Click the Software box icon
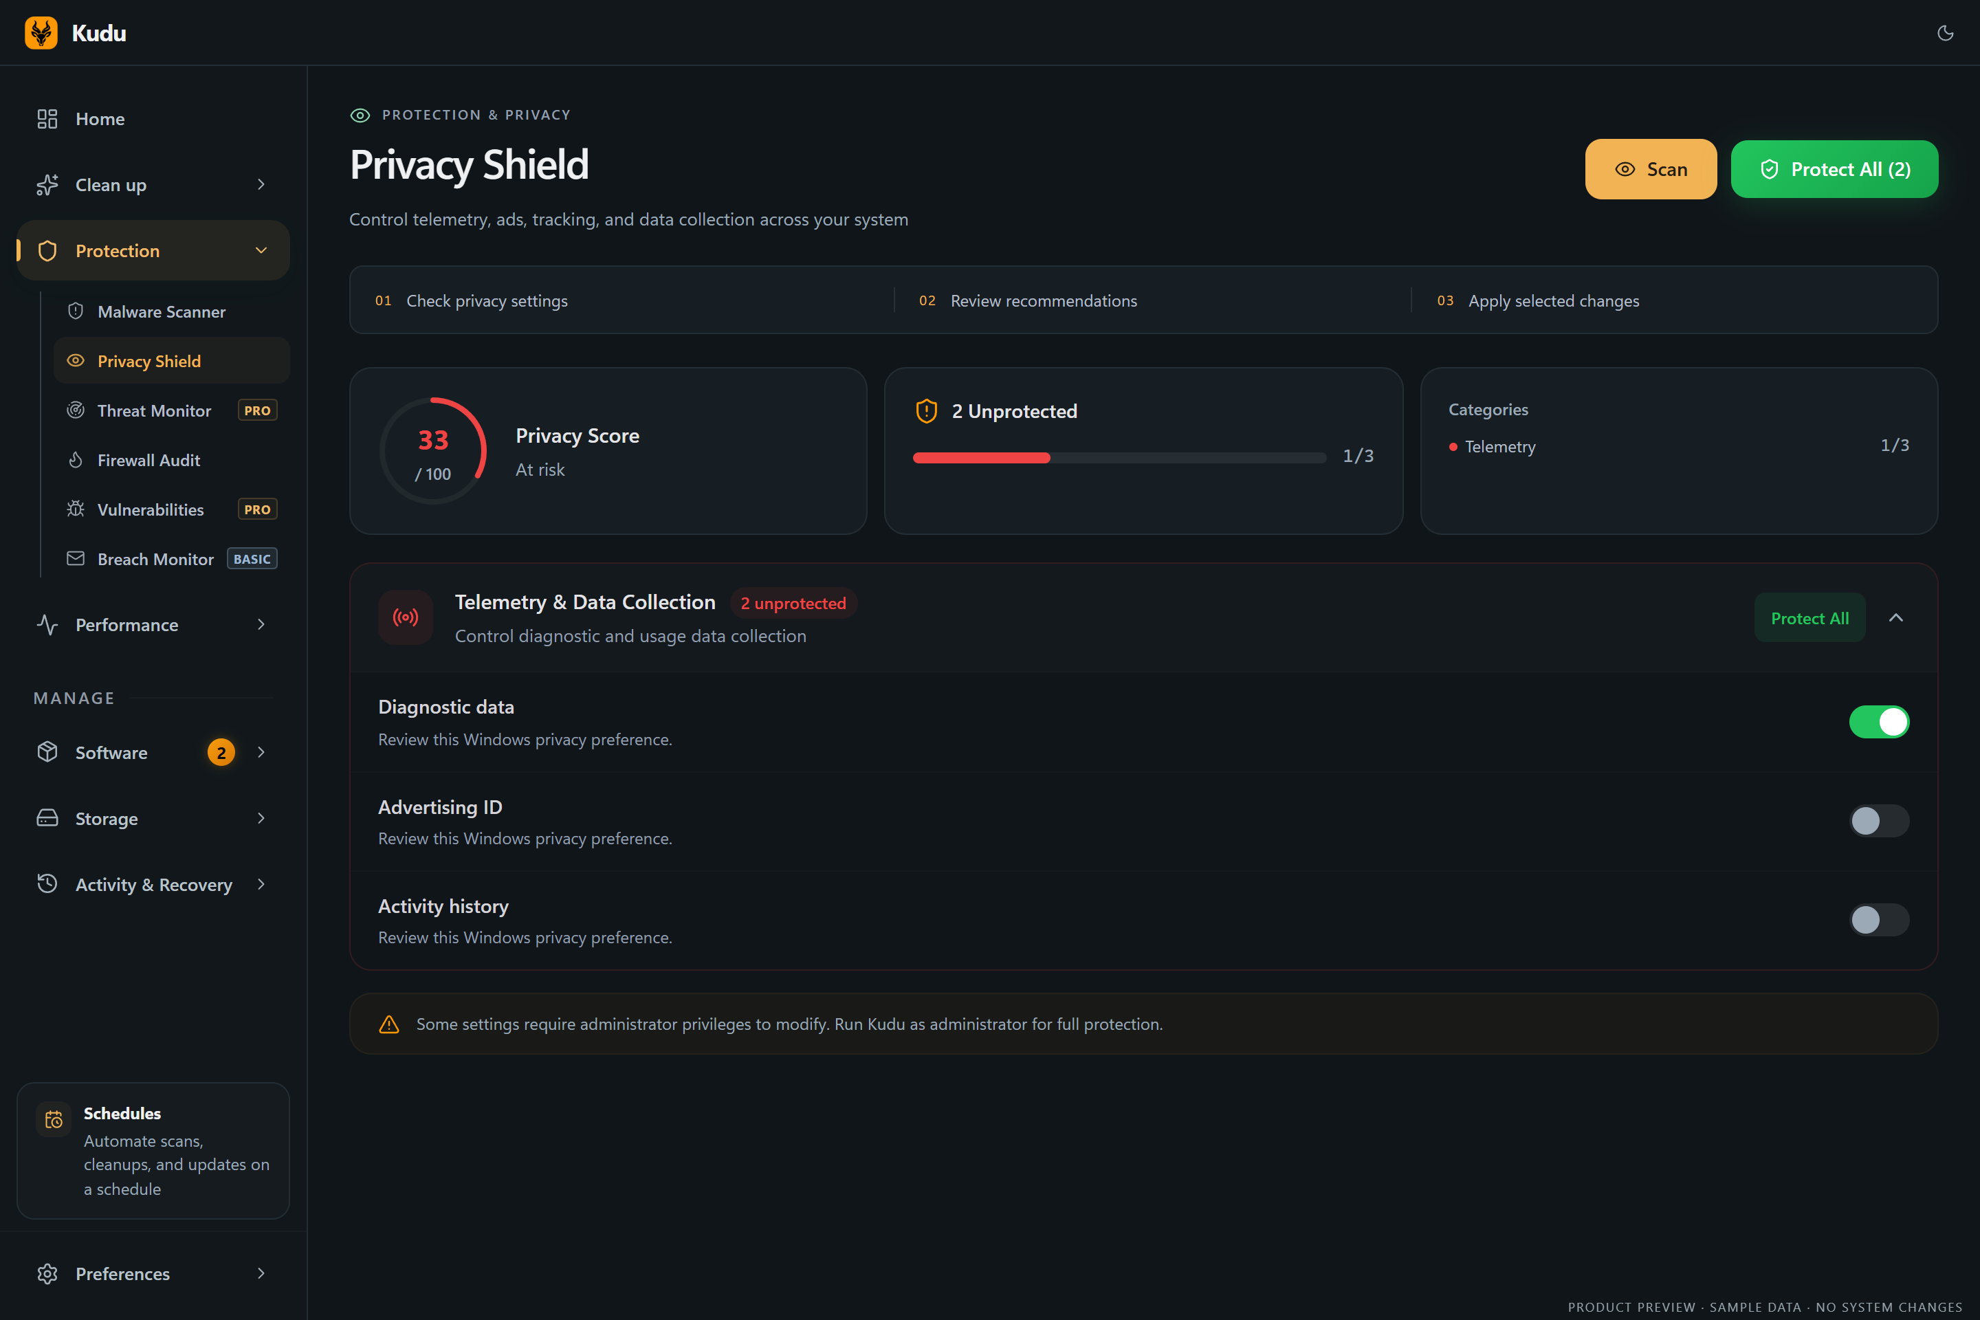 47,751
